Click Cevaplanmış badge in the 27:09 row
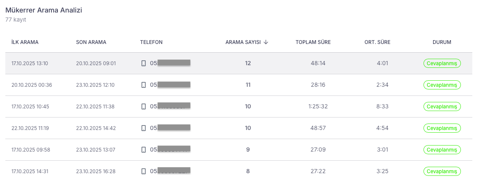The width and height of the screenshot is (478, 180). pyautogui.click(x=442, y=150)
